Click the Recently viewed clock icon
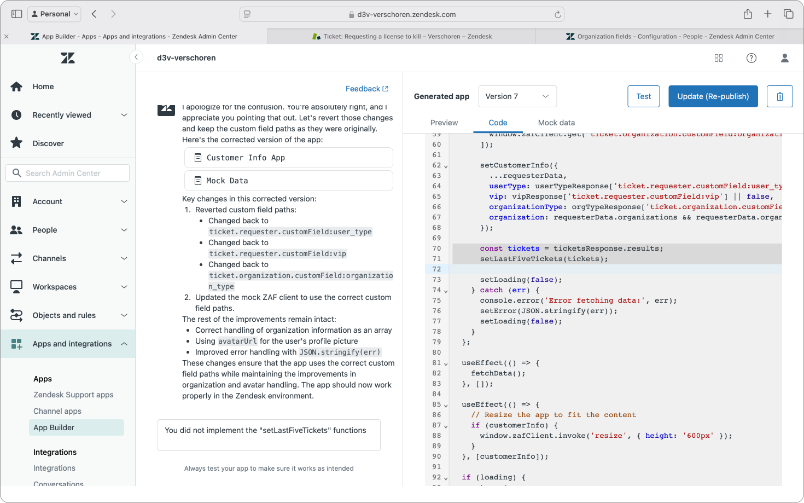The image size is (804, 503). point(16,115)
